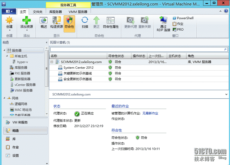Sort by the 符合性状态 column header

(x=119, y=56)
